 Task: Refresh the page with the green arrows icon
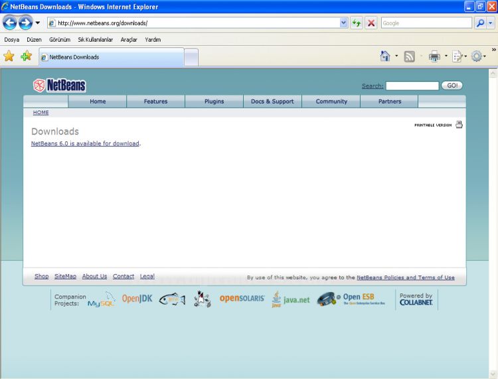click(357, 23)
